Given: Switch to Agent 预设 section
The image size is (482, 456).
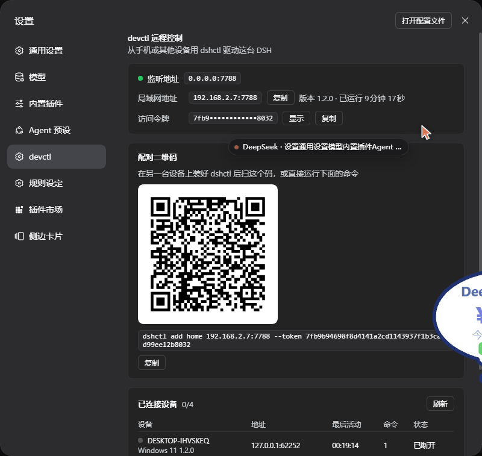Looking at the screenshot, I should (x=57, y=130).
